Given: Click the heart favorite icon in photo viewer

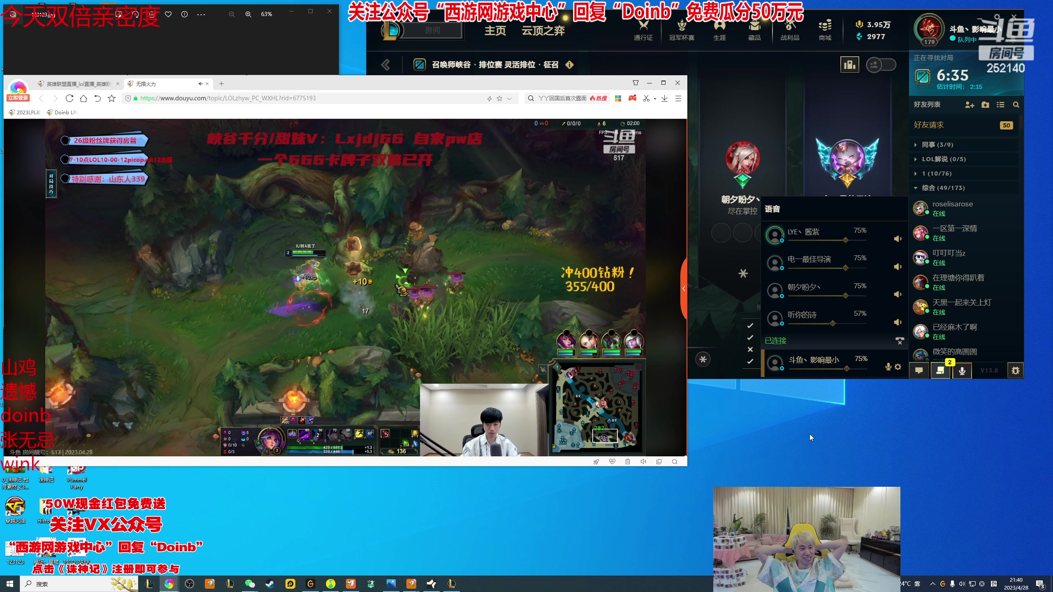Looking at the screenshot, I should 168,14.
